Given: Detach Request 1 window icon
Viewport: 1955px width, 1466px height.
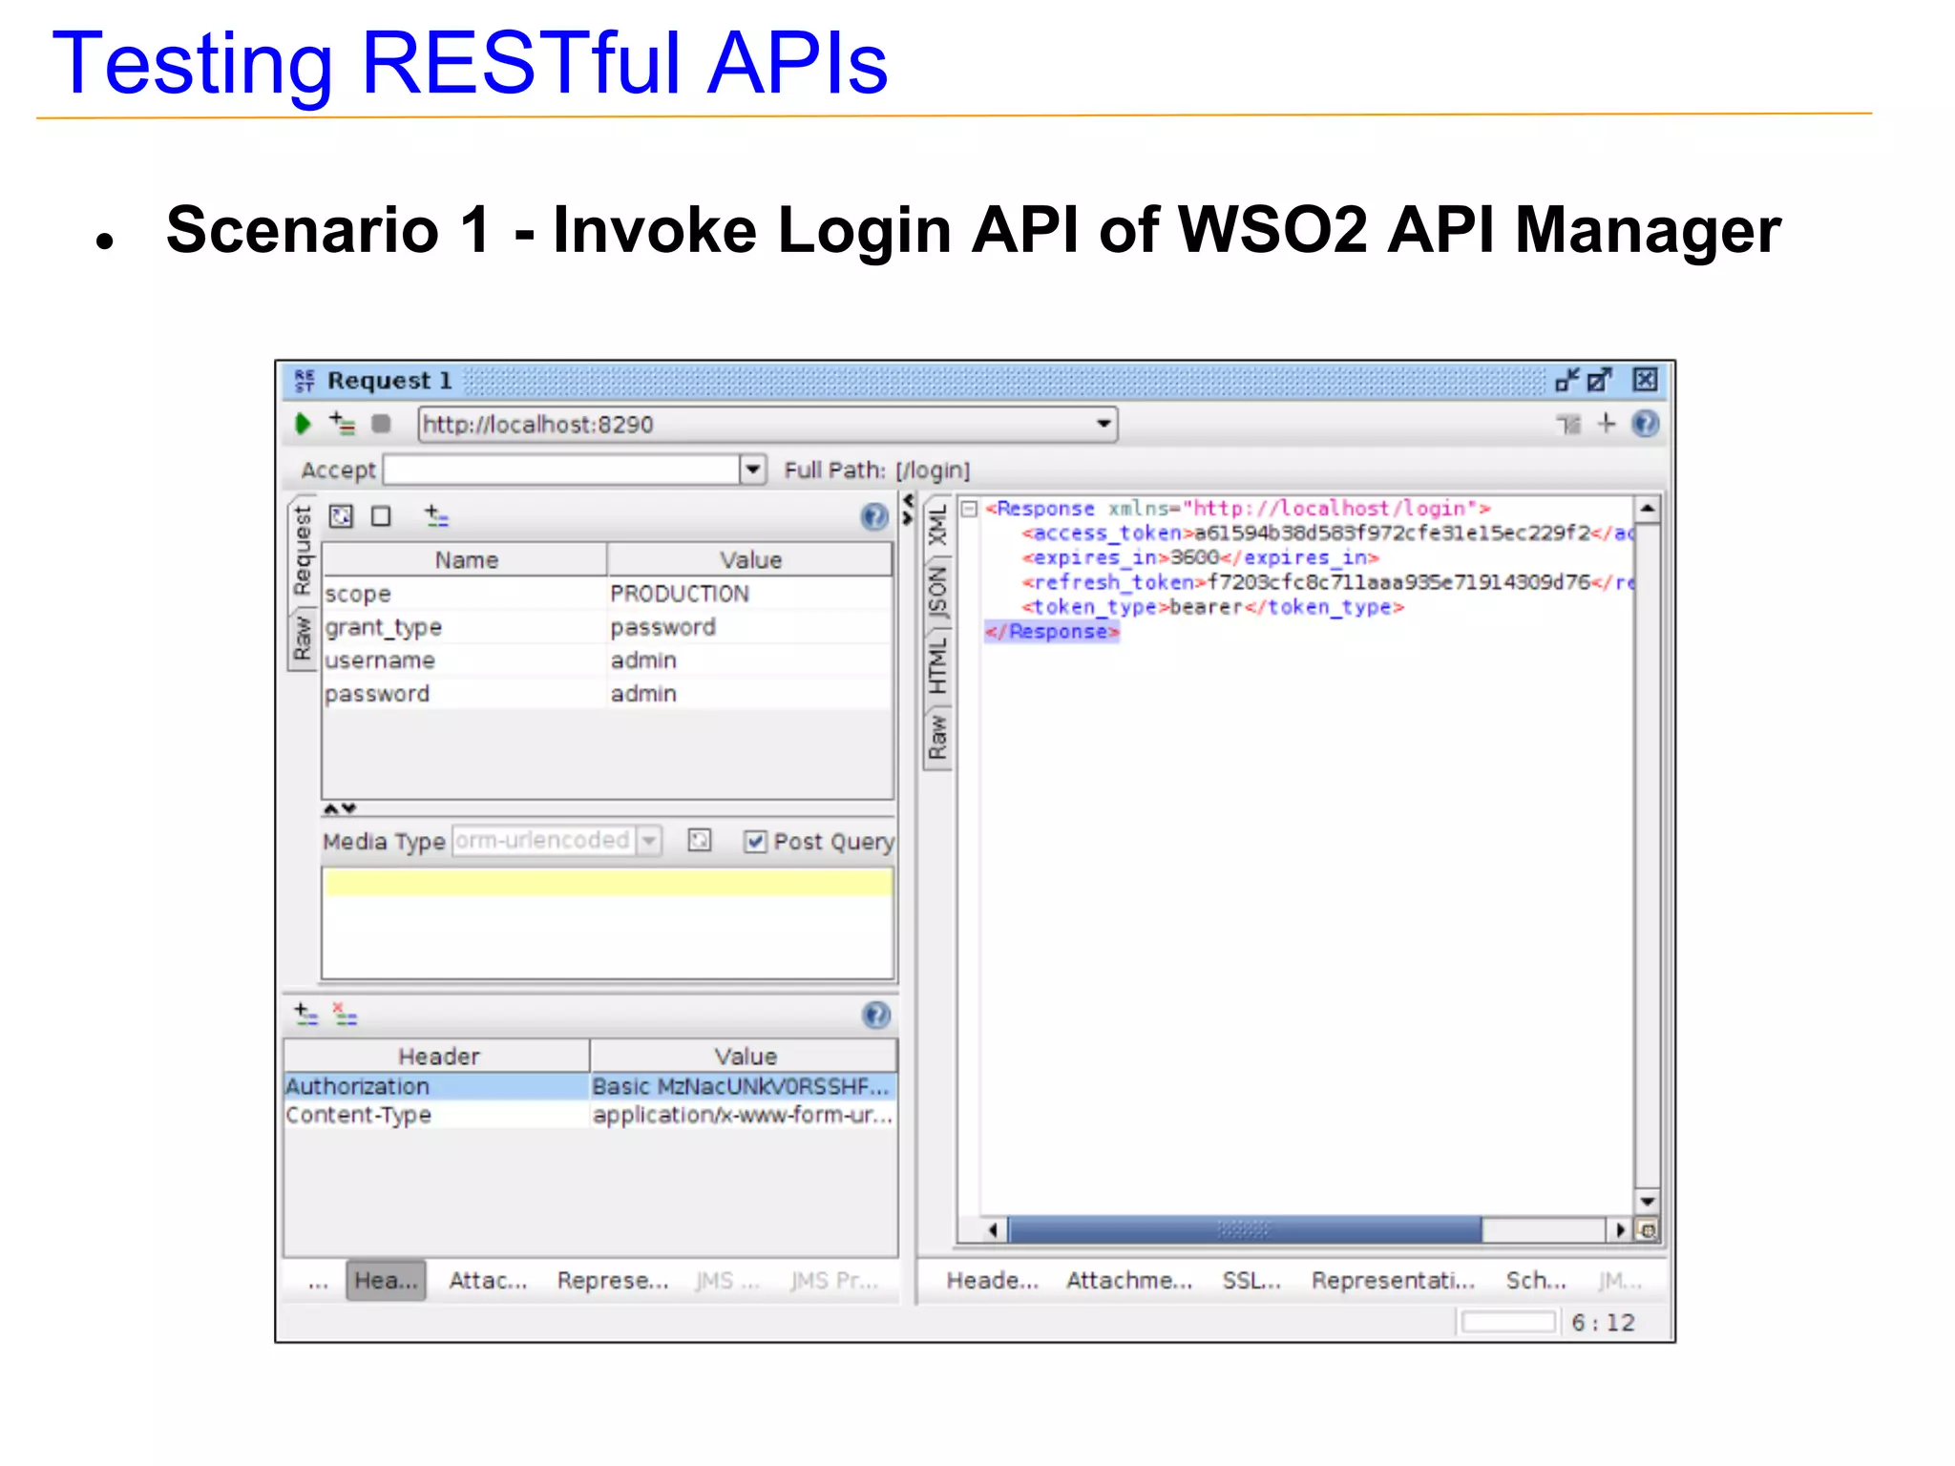Looking at the screenshot, I should click(1599, 380).
